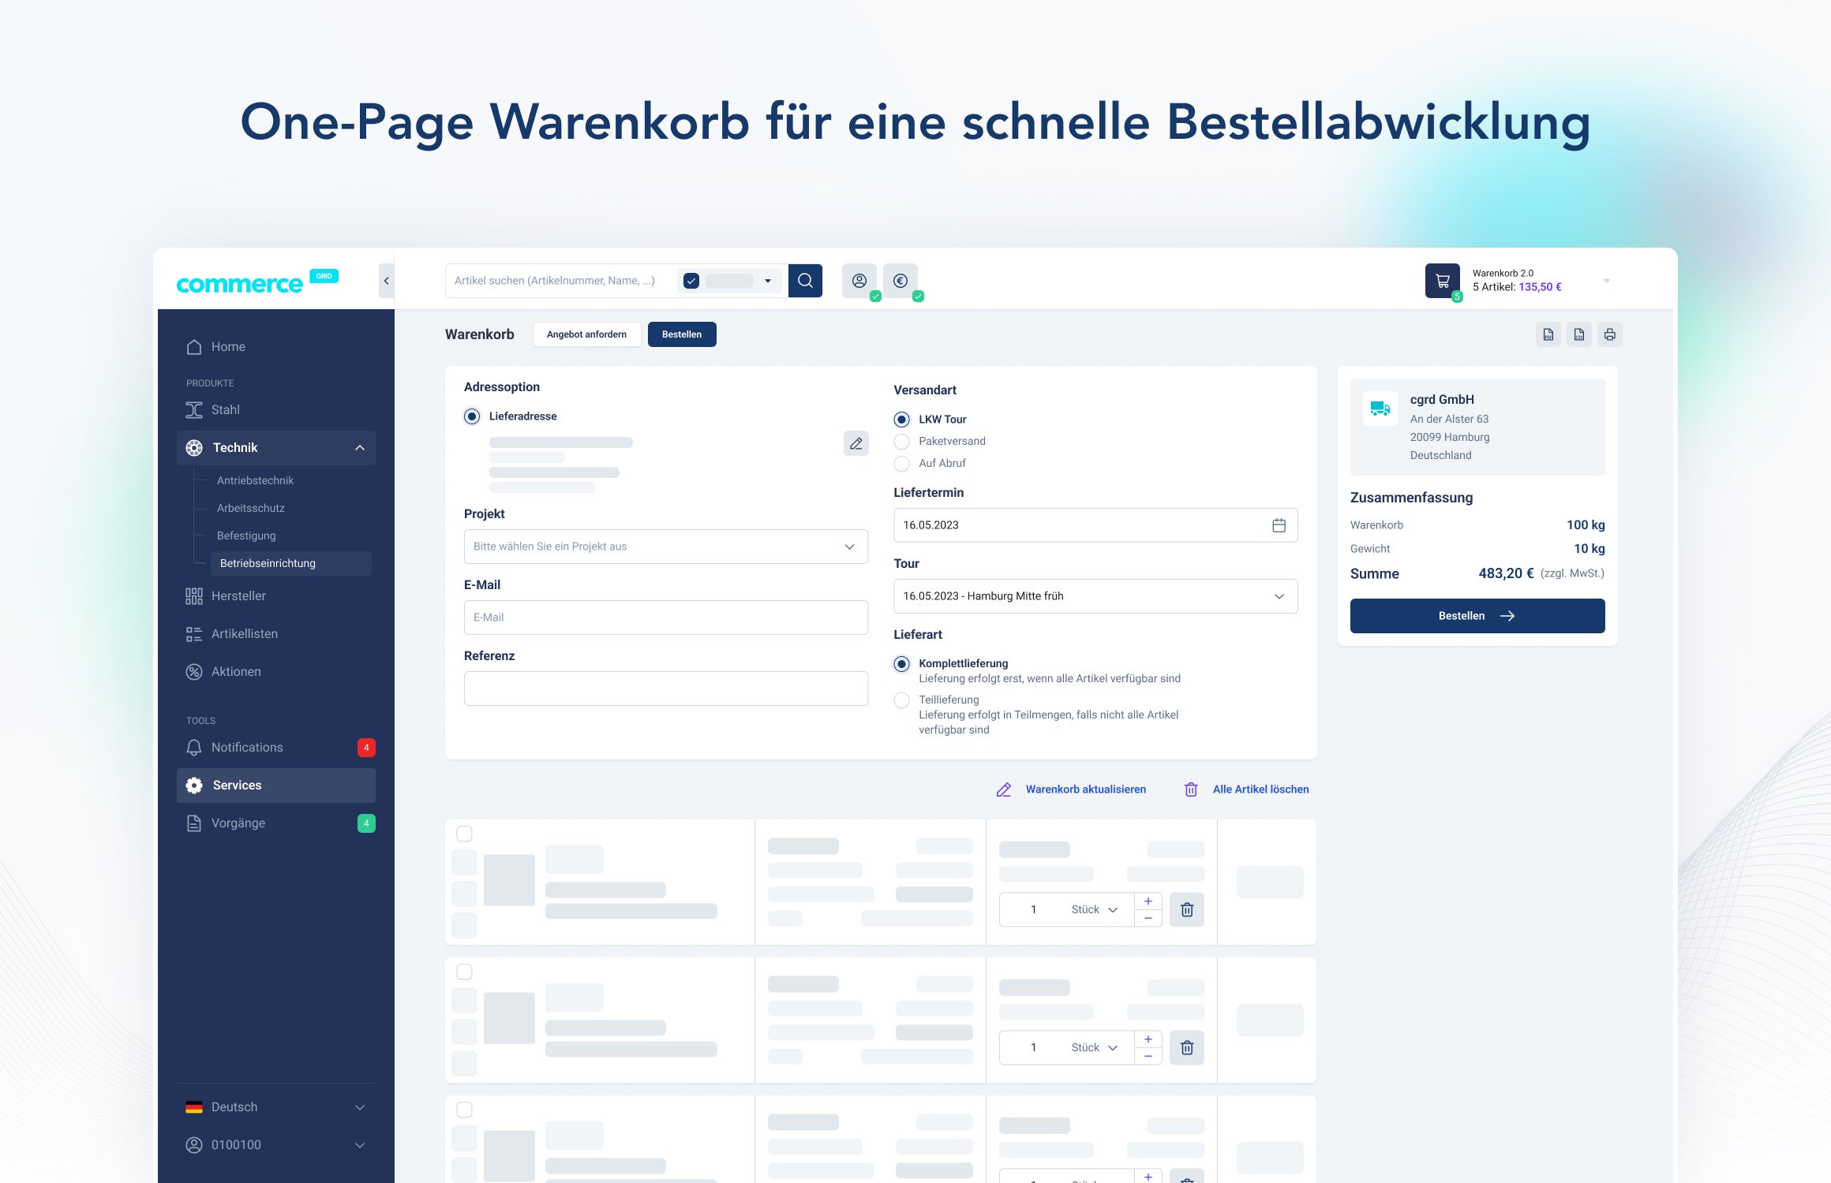Image resolution: width=1831 pixels, height=1183 pixels.
Task: Delete first cart item with trash icon
Action: click(1186, 909)
